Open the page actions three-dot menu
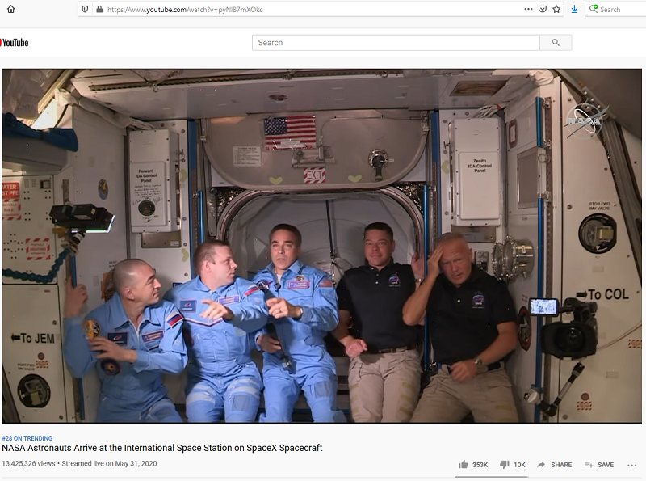The height and width of the screenshot is (481, 646). pyautogui.click(x=528, y=9)
